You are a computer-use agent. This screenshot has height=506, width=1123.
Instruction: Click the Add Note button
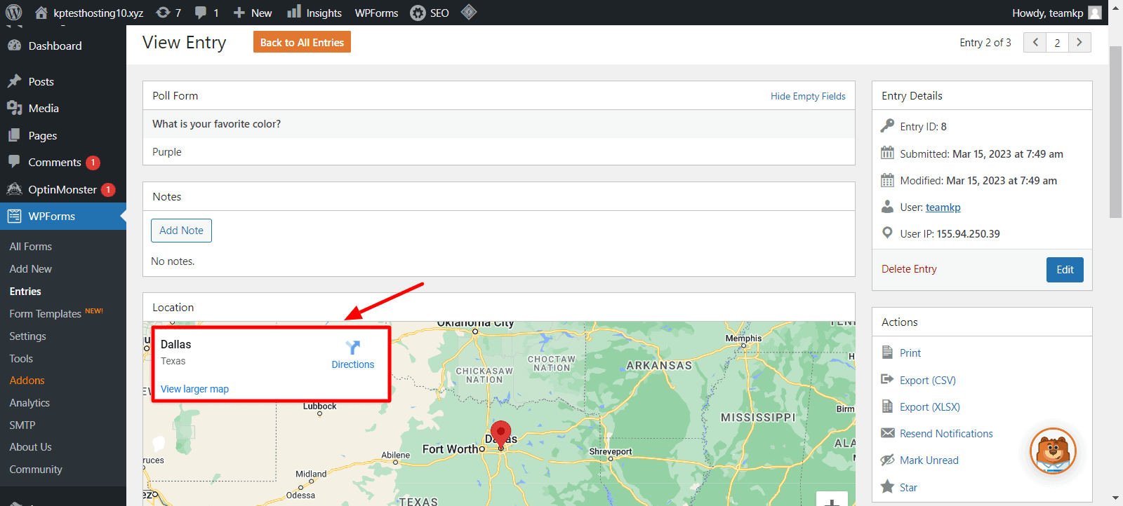(x=181, y=231)
